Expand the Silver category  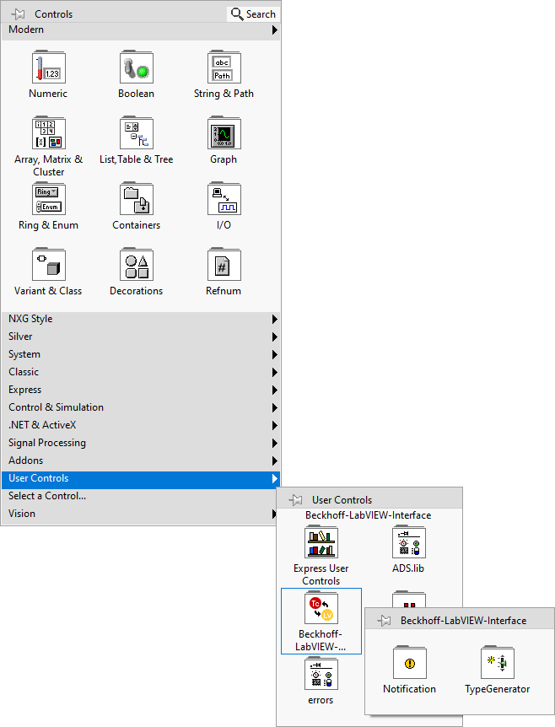141,337
